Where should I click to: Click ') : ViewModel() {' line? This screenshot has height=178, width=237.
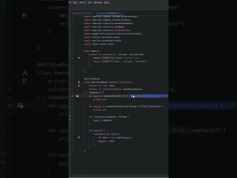(x=94, y=92)
